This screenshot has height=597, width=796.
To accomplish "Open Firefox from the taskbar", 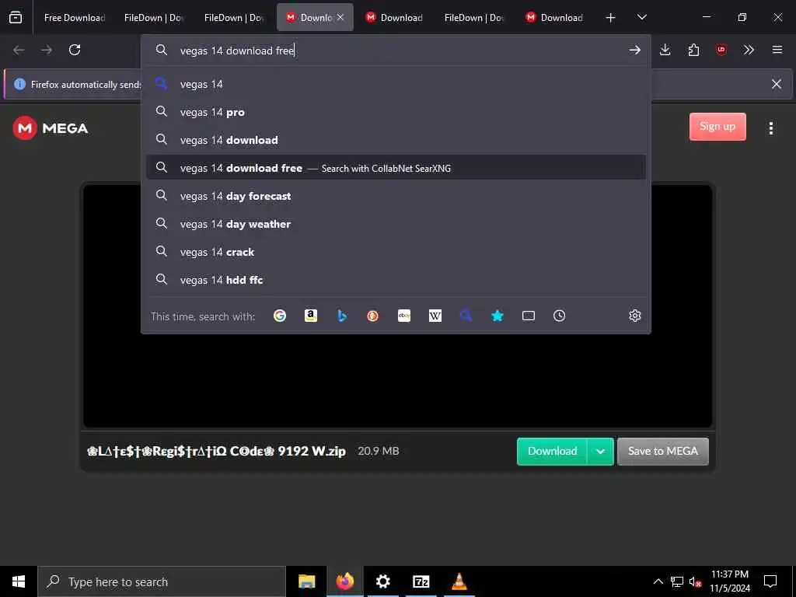I will point(344,581).
